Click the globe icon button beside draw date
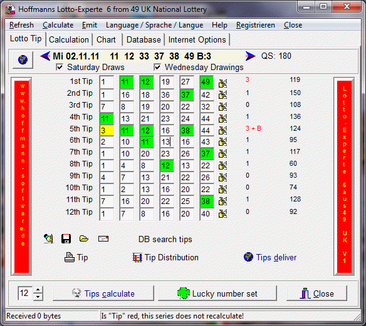366x326 pixels. [23, 59]
